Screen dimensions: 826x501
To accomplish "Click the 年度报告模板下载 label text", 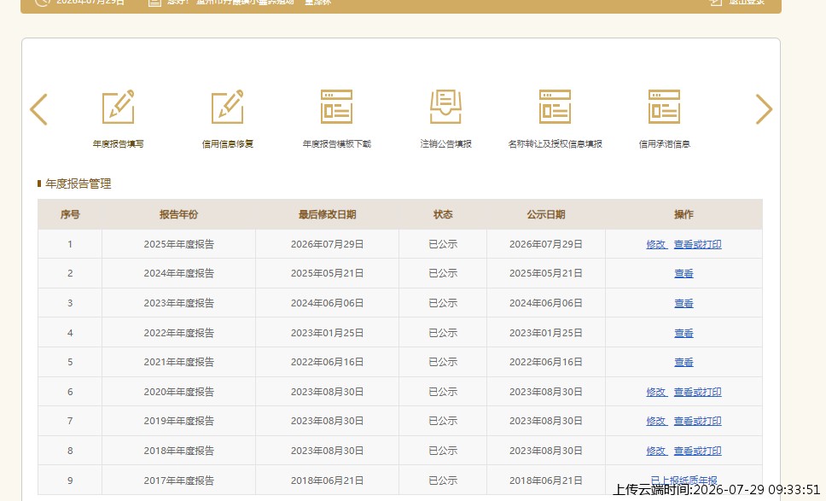I will tap(336, 144).
